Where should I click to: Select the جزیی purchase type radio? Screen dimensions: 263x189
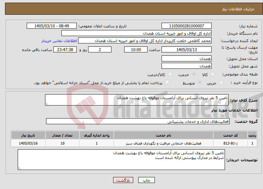coord(221,82)
